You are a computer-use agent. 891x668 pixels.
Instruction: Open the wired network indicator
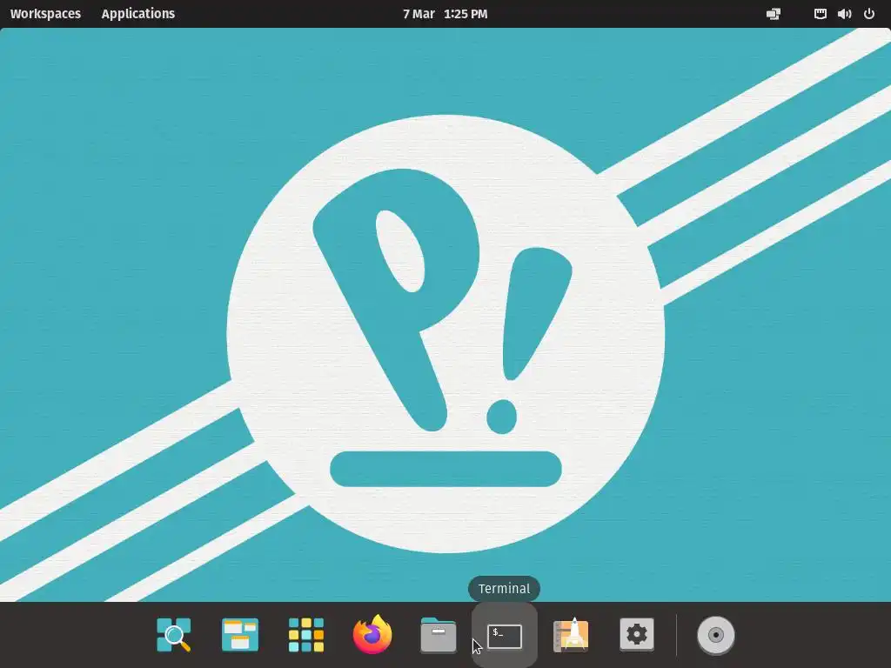click(x=820, y=14)
